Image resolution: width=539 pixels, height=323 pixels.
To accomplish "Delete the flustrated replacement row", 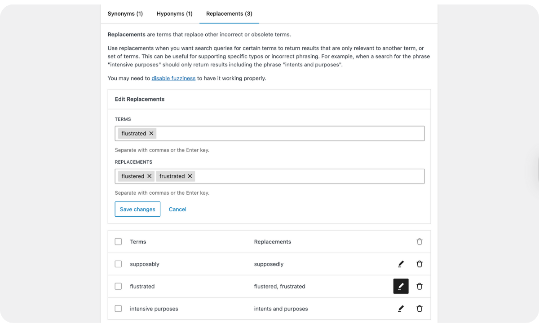I will (x=420, y=286).
